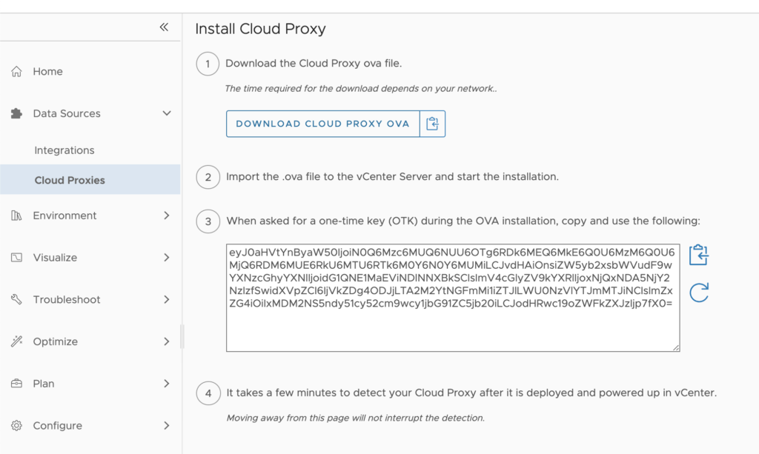Open the Integrations page

64,150
